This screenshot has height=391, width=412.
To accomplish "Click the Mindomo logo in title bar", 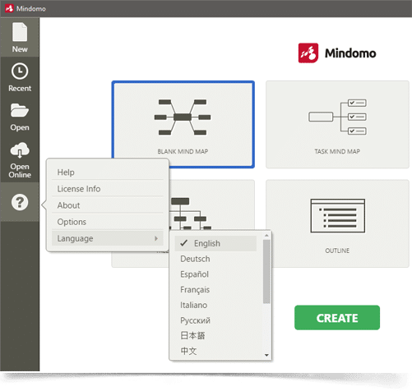I will (x=9, y=8).
